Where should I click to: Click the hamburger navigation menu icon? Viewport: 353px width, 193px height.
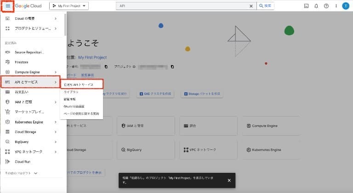click(x=8, y=6)
